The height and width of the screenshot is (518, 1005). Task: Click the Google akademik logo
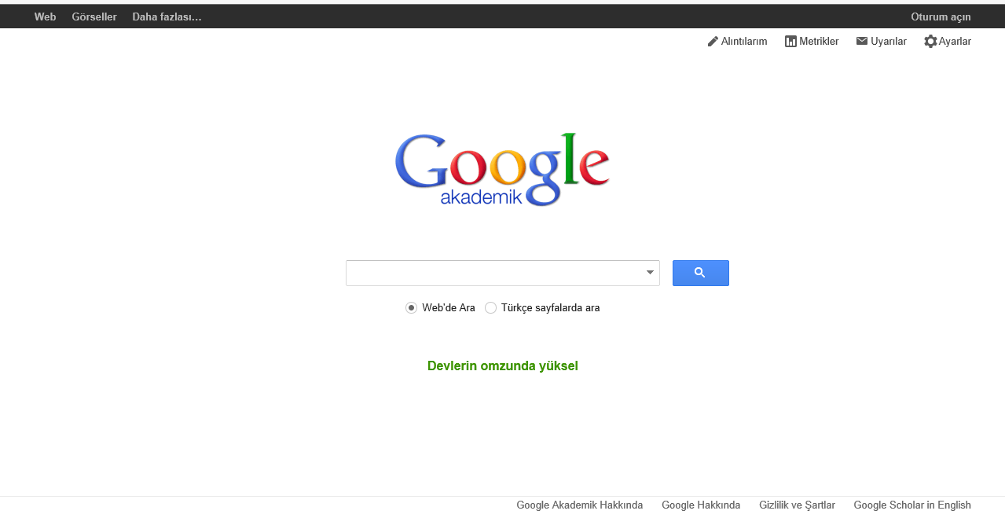[502, 170]
